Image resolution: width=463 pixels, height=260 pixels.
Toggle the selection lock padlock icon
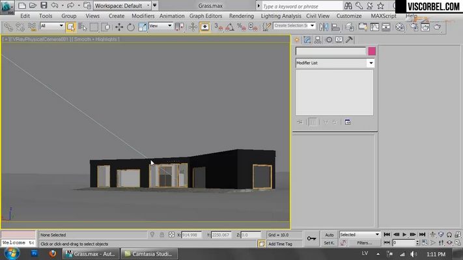161,235
